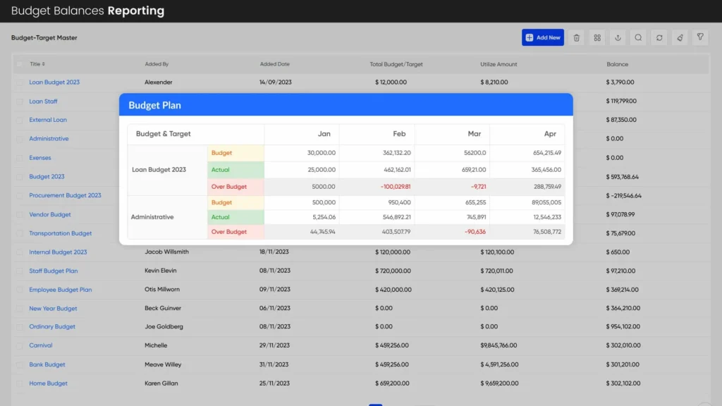Screen dimensions: 722x406
Task: Click the clear brush icon in toolbar
Action: pos(680,37)
